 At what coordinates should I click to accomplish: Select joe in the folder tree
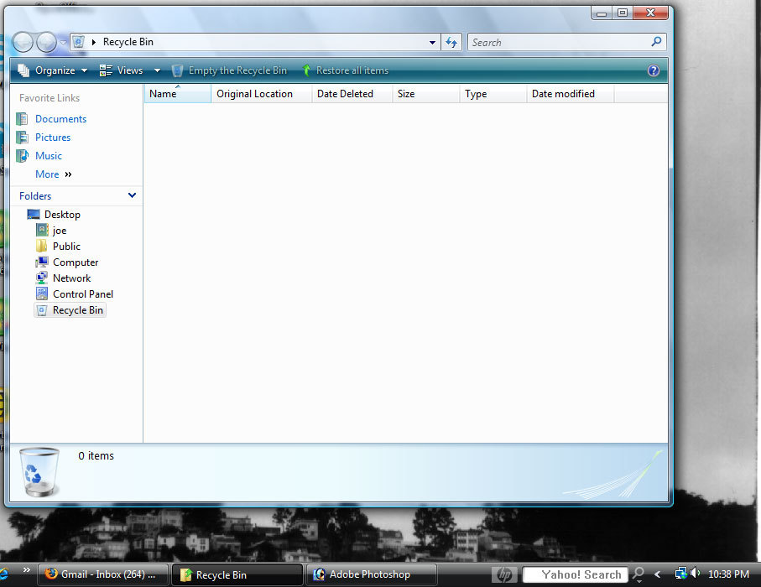60,231
